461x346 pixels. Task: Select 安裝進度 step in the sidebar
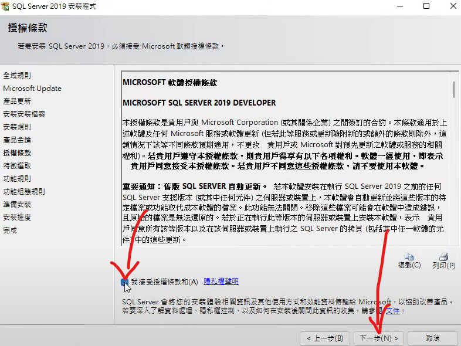pos(17,218)
